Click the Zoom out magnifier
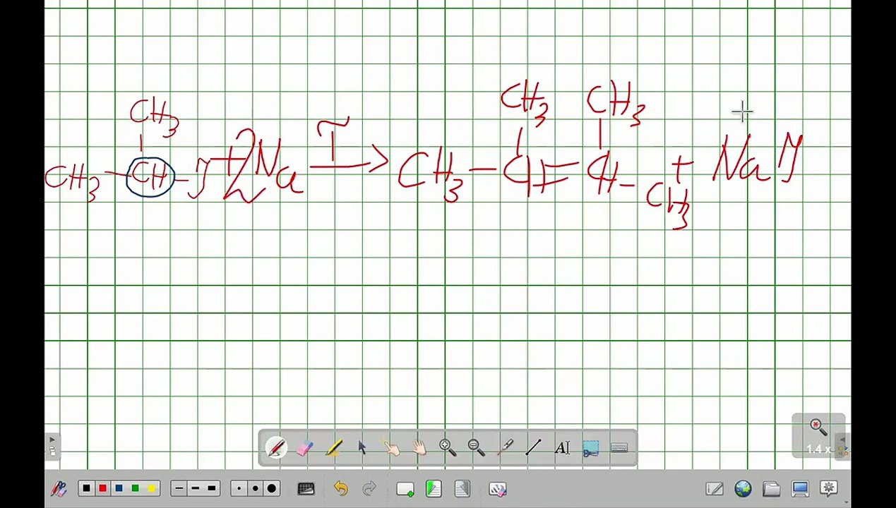Screen dimensions: 896x508 click(476, 447)
